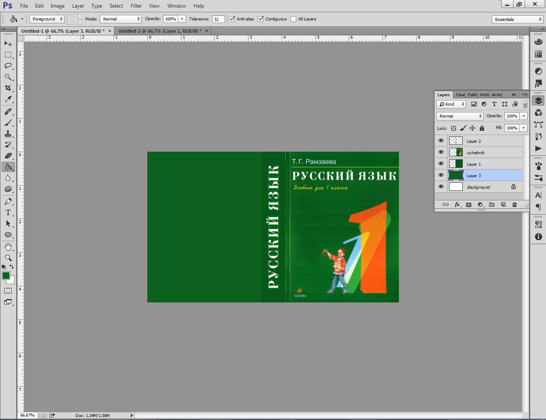Select the Rectangular Marquee tool
This screenshot has width=546, height=420.
8,55
